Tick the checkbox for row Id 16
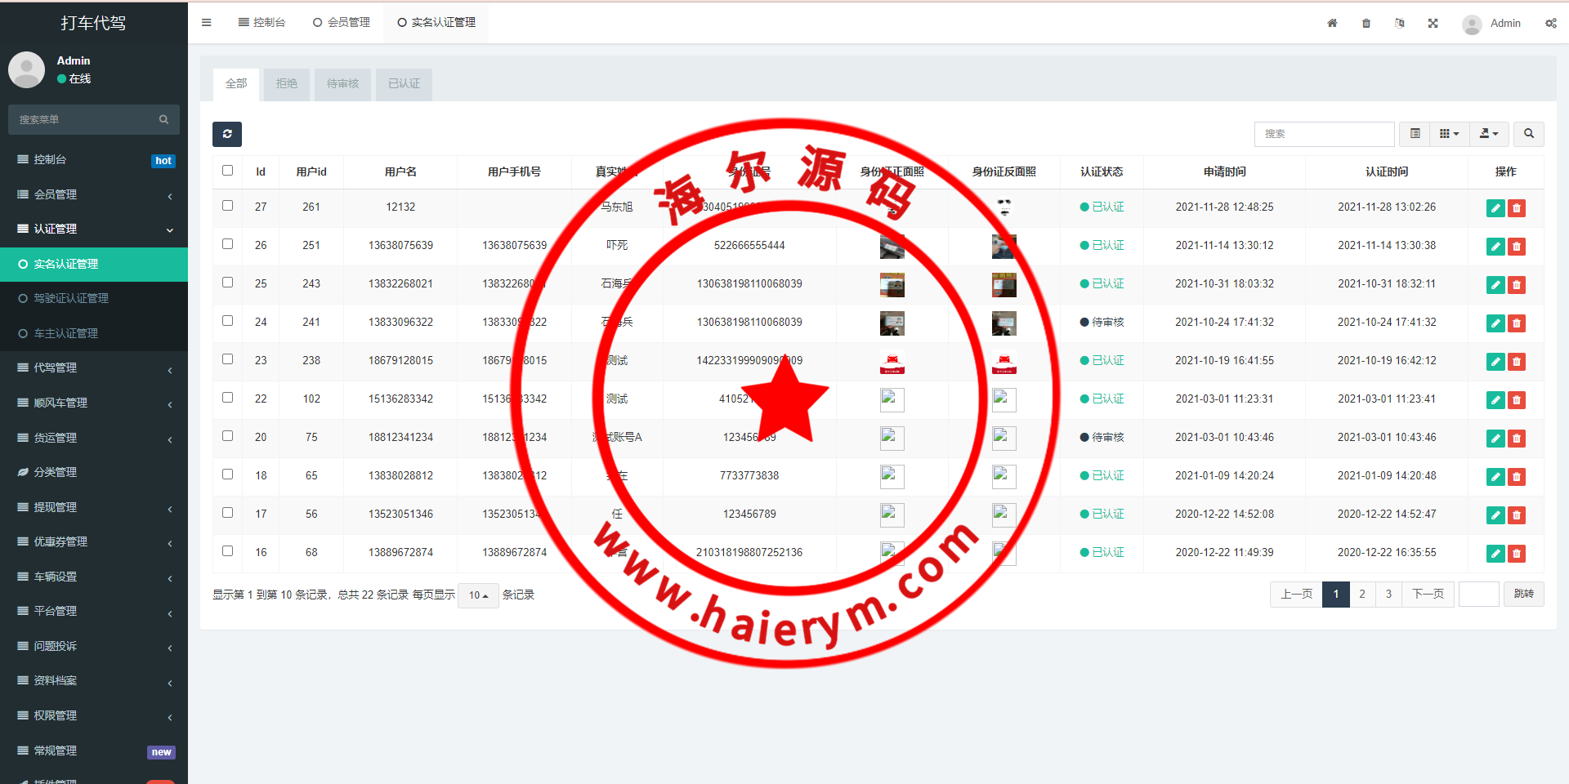The image size is (1569, 784). click(227, 551)
